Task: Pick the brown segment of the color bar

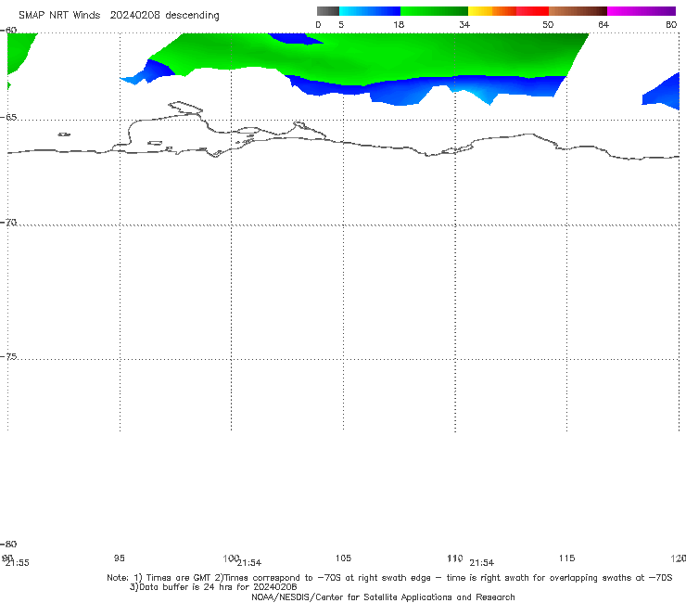Action: click(578, 11)
